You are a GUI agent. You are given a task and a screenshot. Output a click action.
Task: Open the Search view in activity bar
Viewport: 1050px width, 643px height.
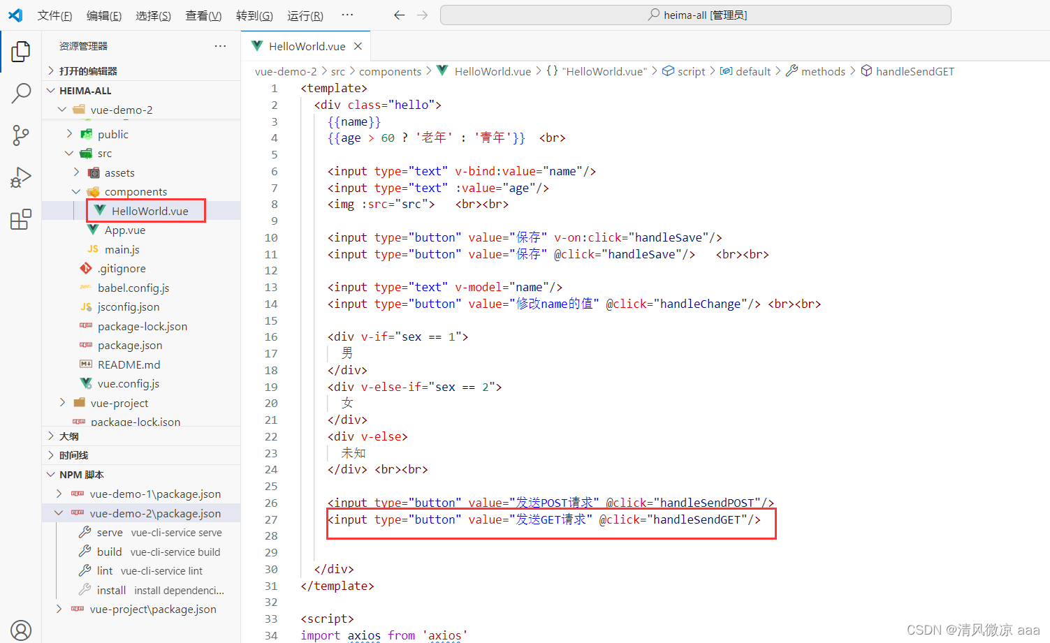(x=21, y=93)
